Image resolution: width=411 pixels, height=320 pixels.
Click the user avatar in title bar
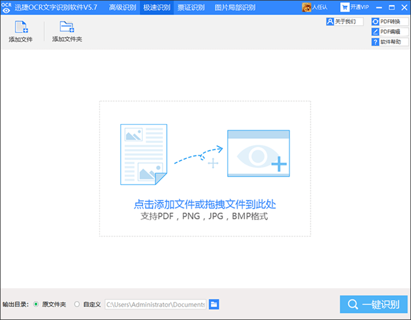(x=306, y=7)
